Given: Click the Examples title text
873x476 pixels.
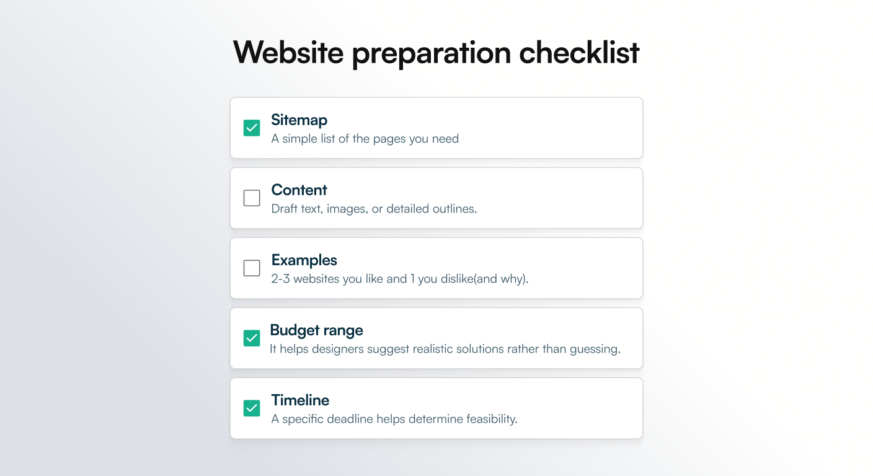Looking at the screenshot, I should tap(304, 260).
